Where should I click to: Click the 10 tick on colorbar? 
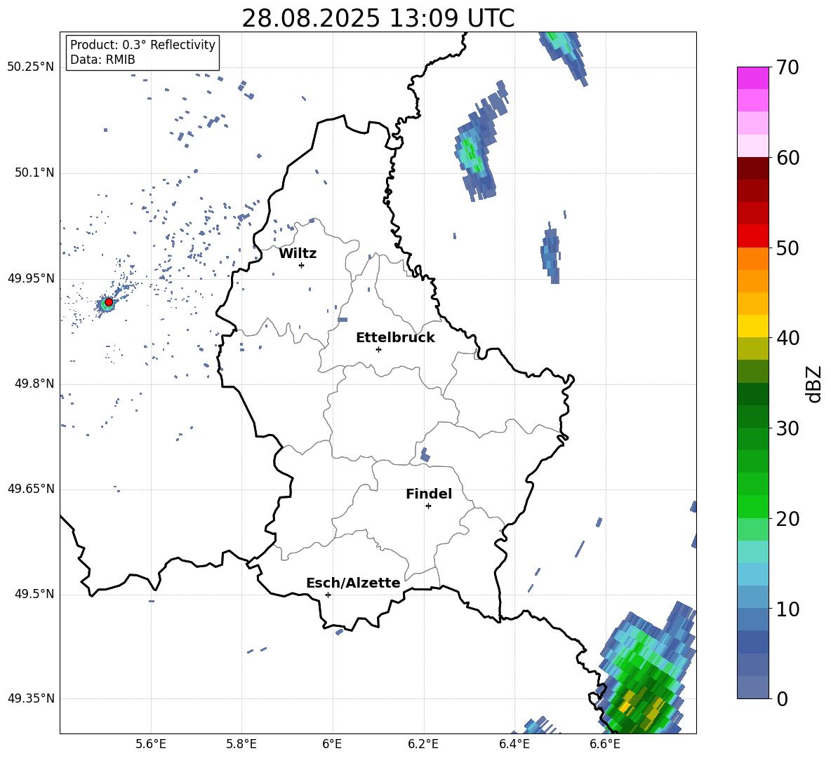click(787, 609)
